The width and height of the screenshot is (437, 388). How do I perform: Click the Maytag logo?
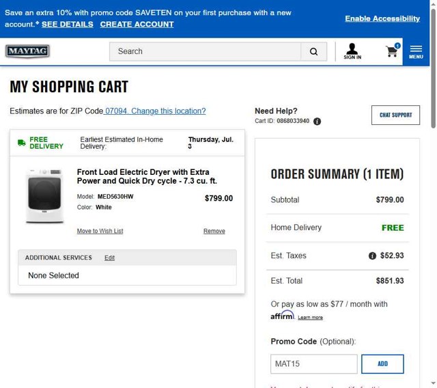[27, 51]
